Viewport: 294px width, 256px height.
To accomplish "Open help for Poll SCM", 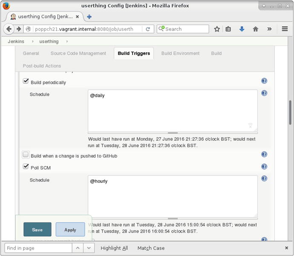I will pos(264,167).
